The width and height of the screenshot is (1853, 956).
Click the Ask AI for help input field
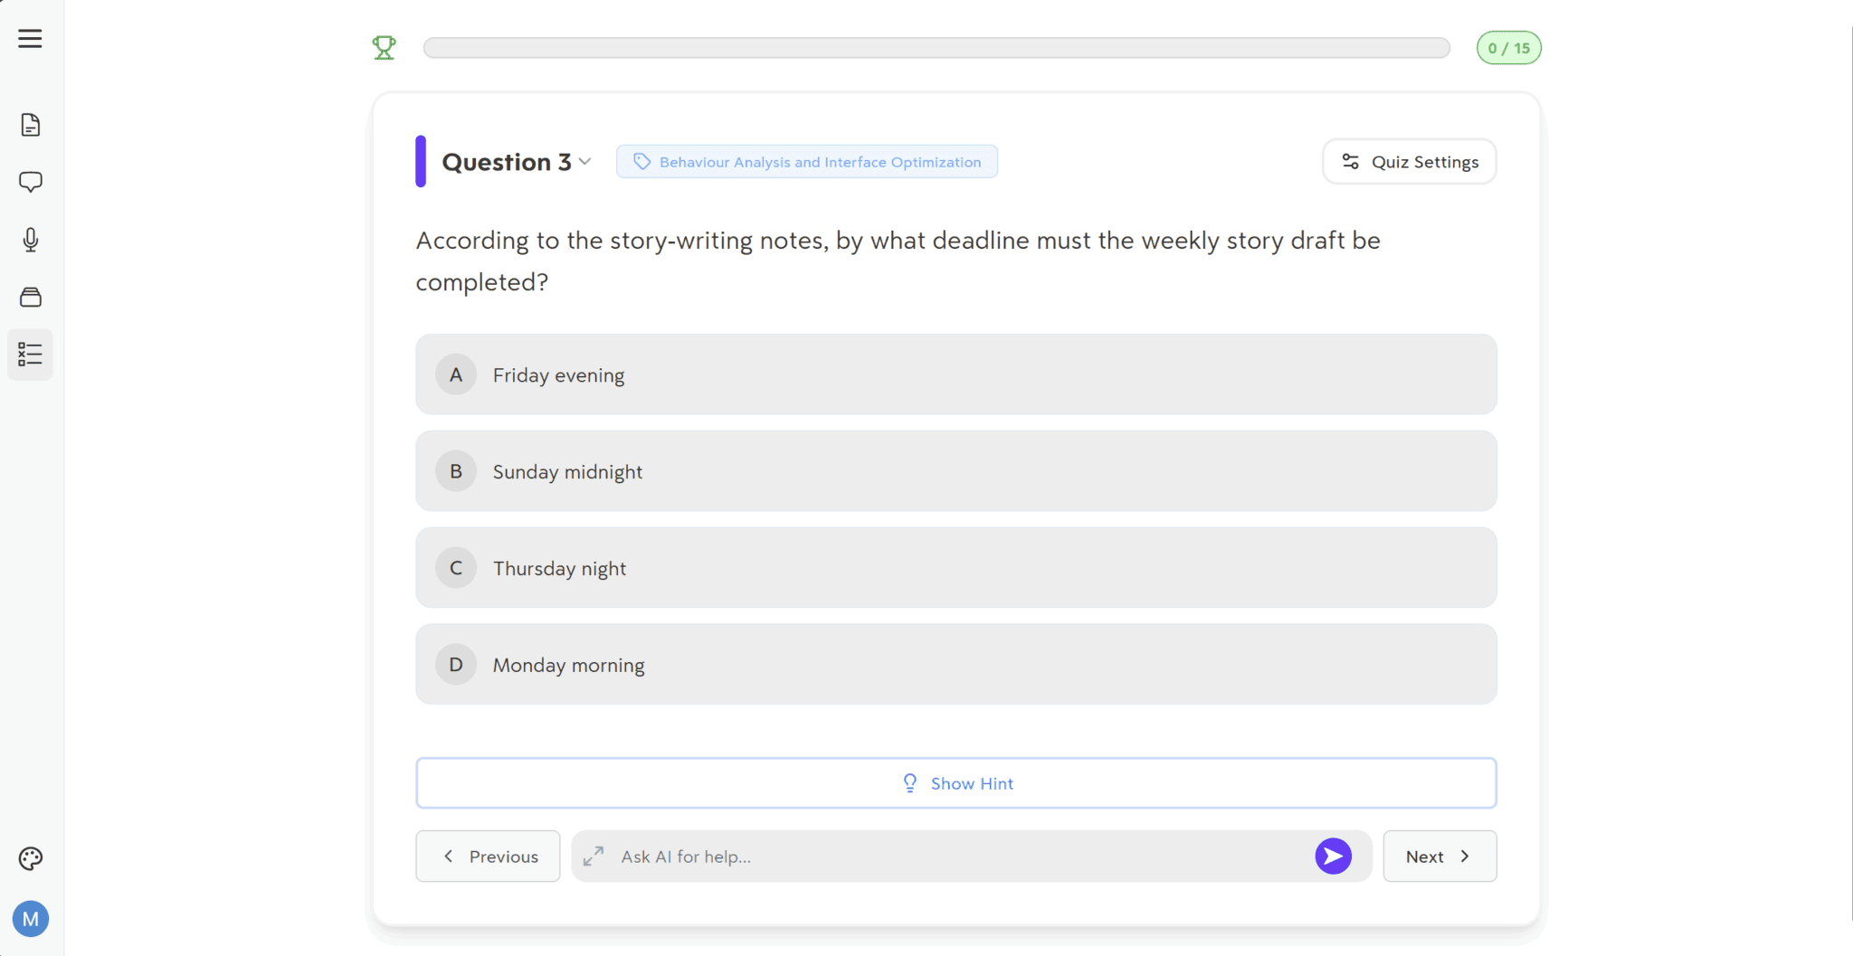905,856
